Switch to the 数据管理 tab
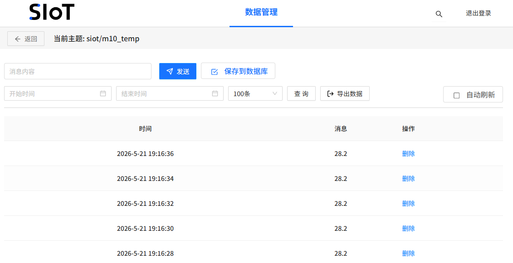 coord(261,12)
